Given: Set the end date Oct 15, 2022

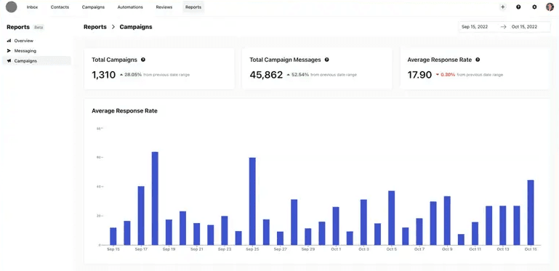Looking at the screenshot, I should (524, 27).
